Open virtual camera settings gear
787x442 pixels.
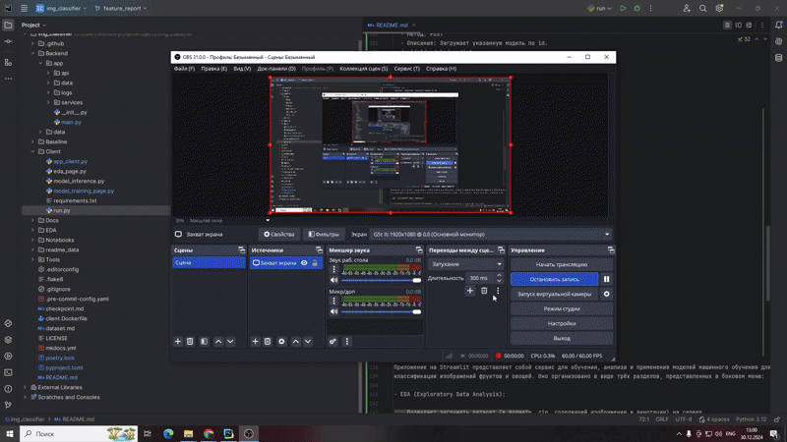point(606,294)
